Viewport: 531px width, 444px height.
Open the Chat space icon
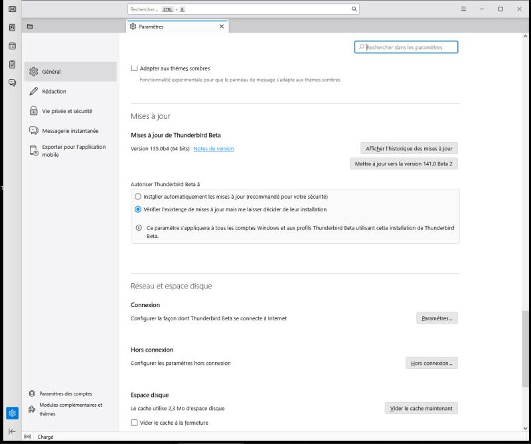pos(12,83)
